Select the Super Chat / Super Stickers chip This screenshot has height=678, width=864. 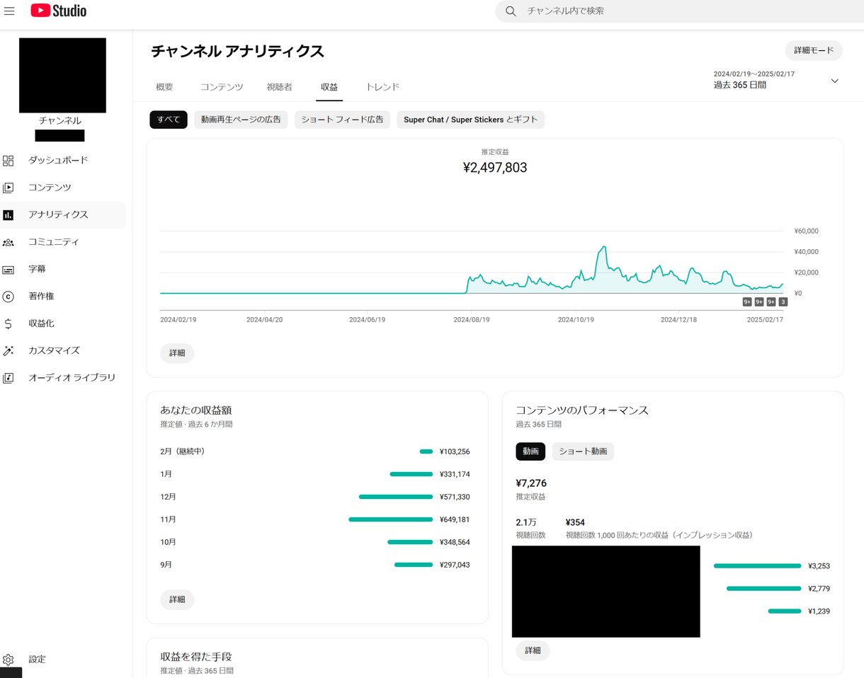[470, 120]
